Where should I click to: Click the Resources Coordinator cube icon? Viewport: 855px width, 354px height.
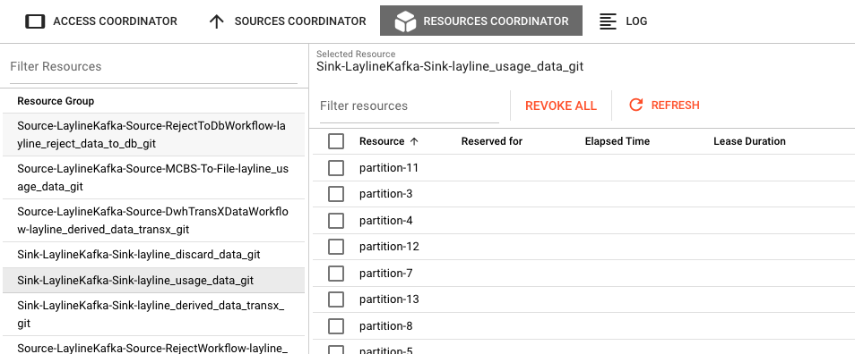(405, 21)
